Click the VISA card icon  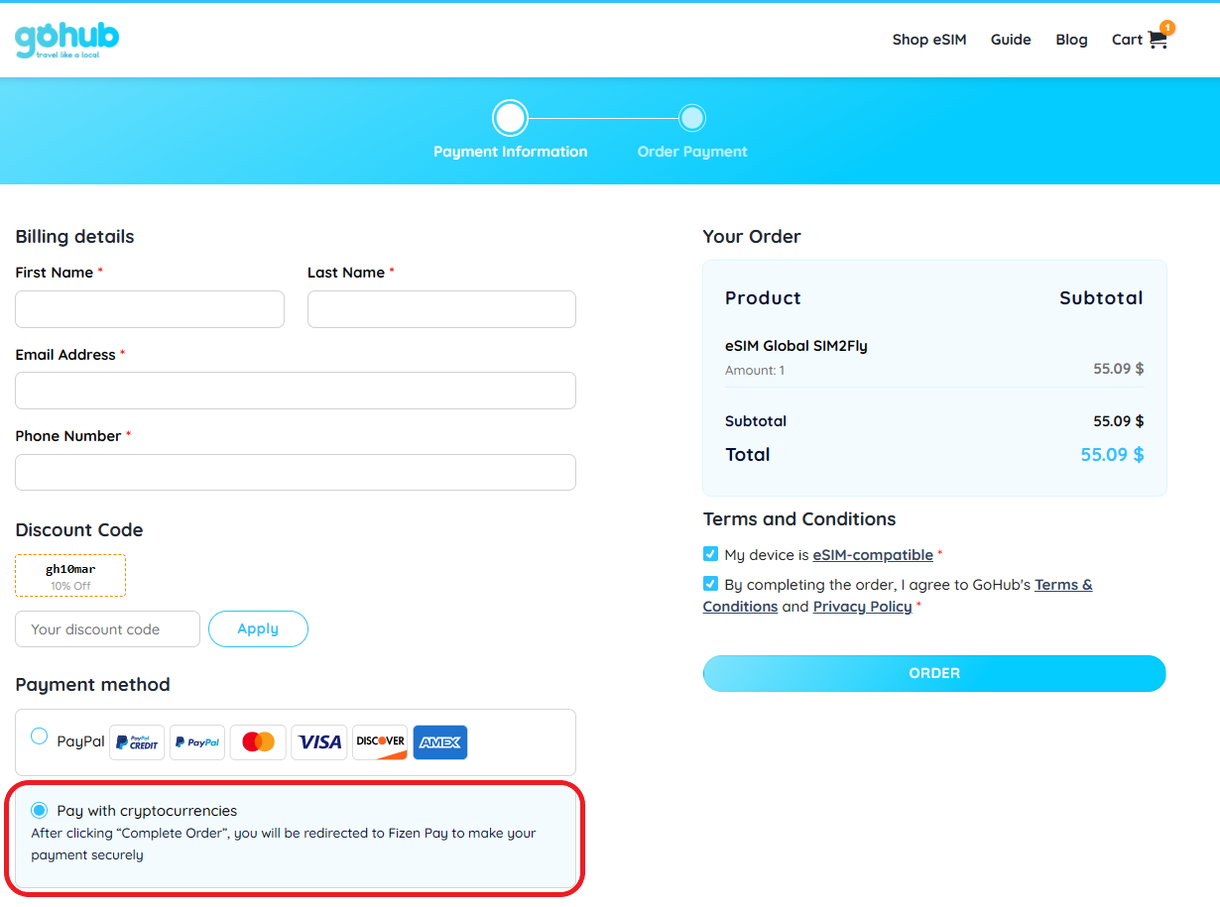(x=319, y=742)
